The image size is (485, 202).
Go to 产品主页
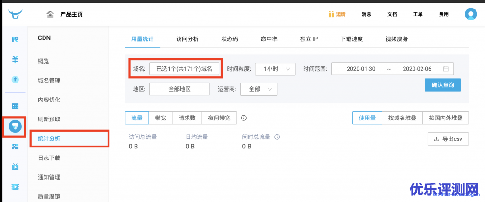72,14
